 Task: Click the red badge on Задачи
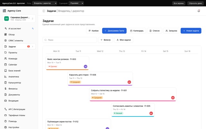tap(28, 46)
